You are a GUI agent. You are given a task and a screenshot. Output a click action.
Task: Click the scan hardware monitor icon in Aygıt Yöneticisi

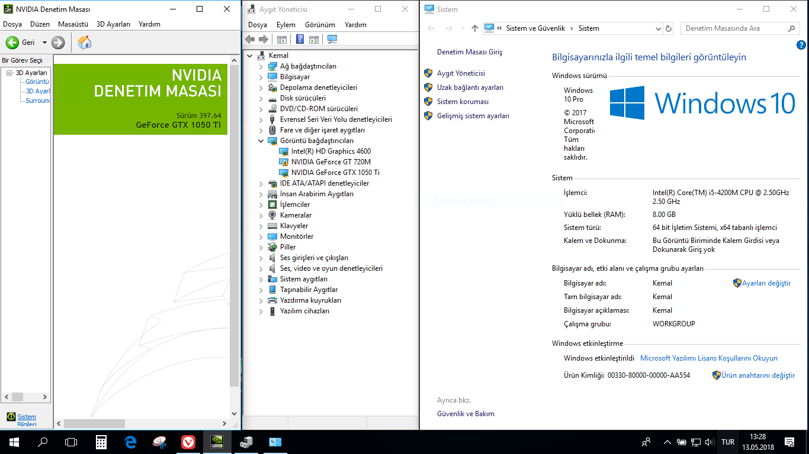pos(332,40)
